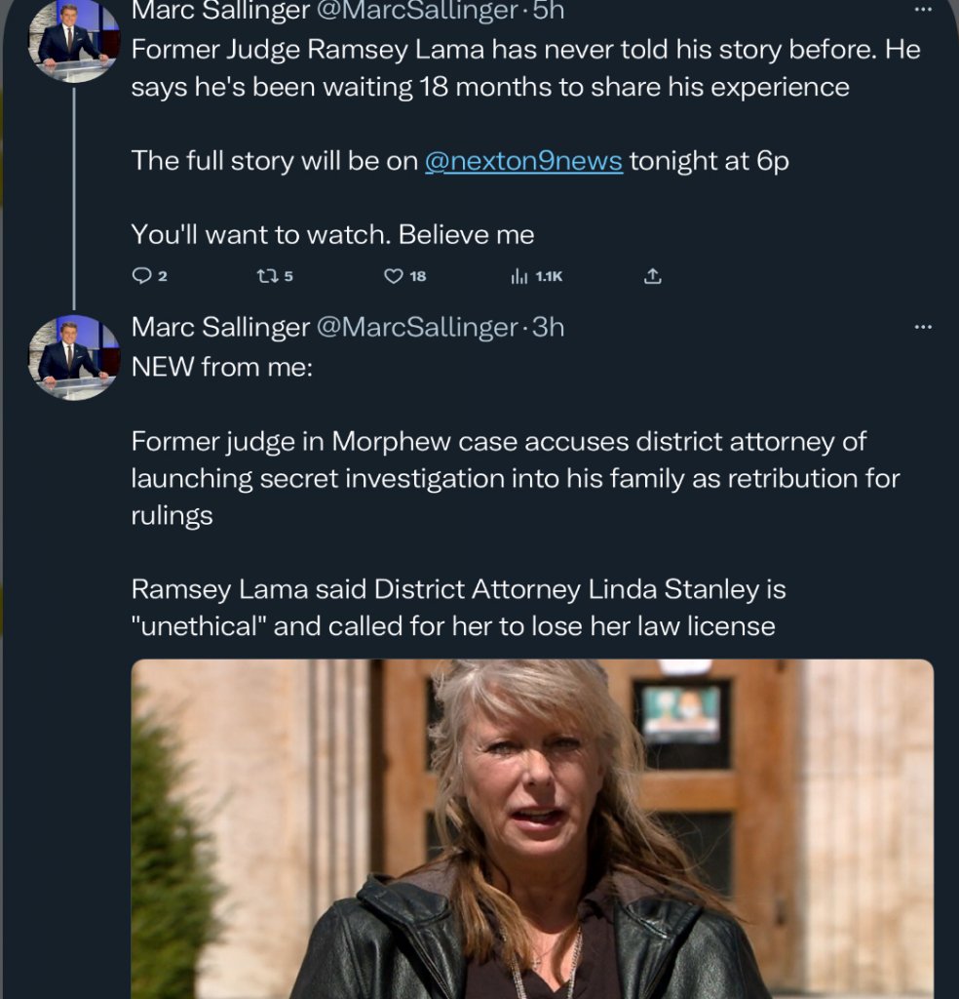
Task: View analytics showing 1.1K views
Action: coord(520,276)
